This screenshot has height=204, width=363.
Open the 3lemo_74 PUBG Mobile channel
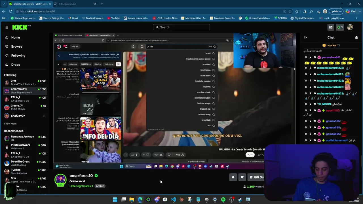click(x=25, y=107)
